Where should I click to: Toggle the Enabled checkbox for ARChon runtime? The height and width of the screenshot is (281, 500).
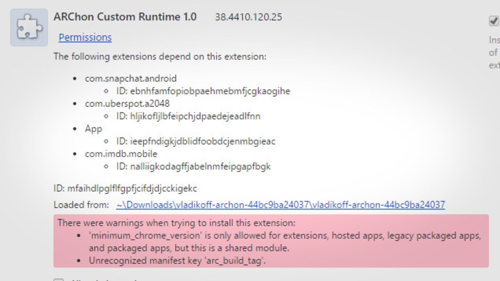pos(494,21)
